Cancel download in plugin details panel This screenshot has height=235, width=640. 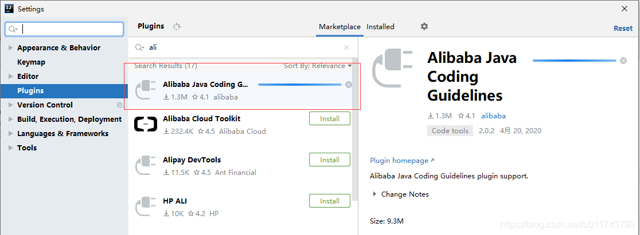[x=623, y=61]
